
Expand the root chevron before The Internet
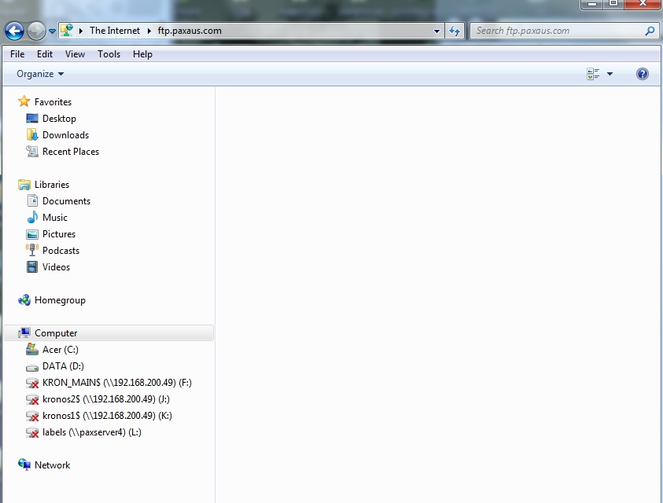pyautogui.click(x=80, y=31)
